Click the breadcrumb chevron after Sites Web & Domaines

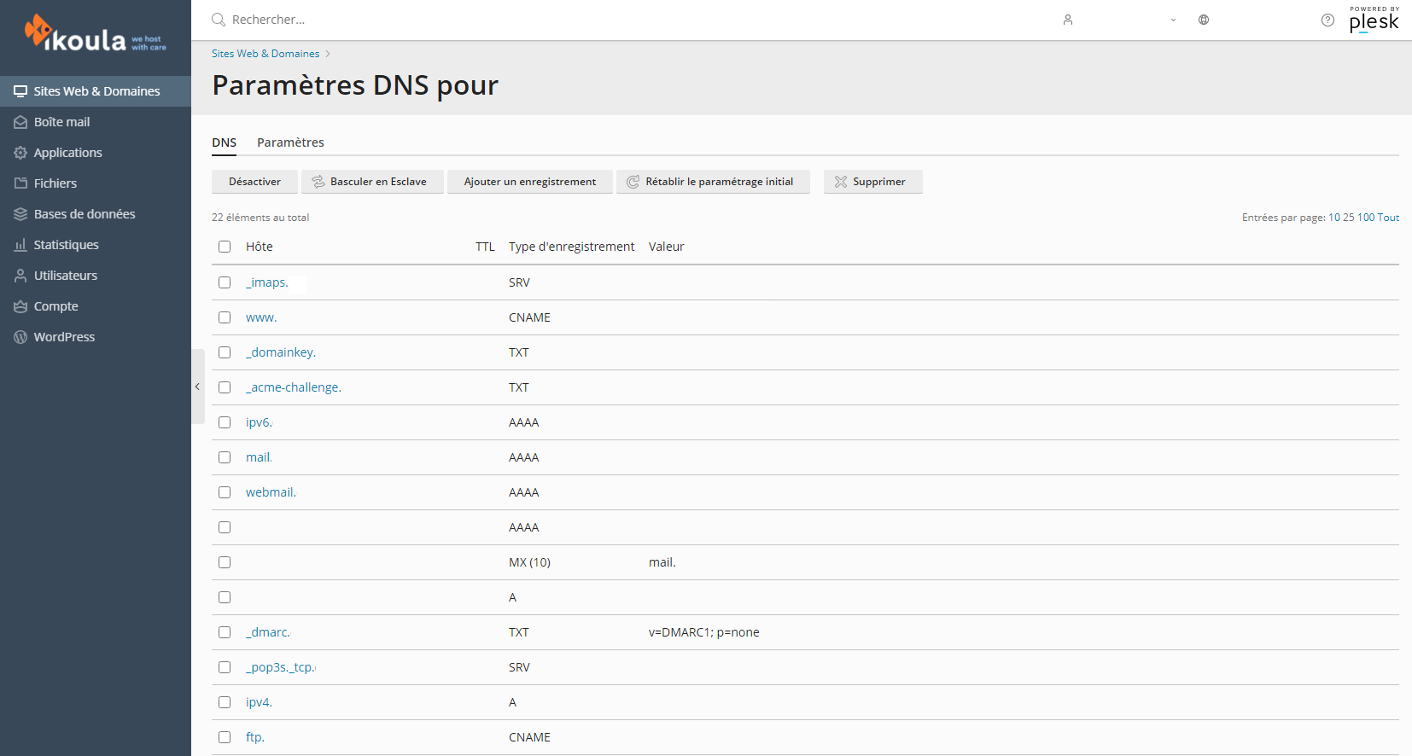tap(328, 54)
